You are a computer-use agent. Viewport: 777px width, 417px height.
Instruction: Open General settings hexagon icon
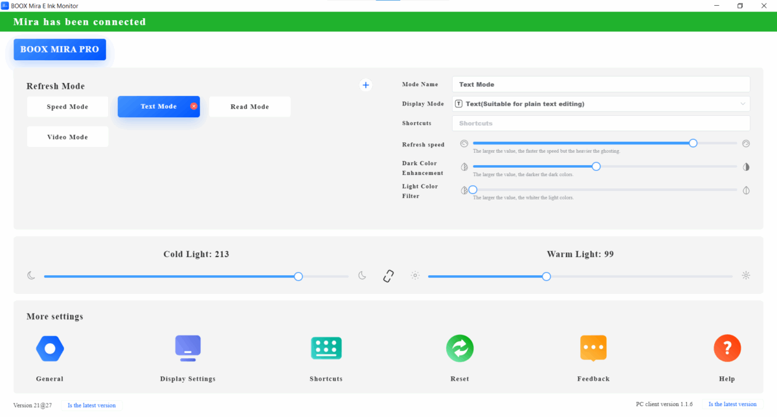[x=50, y=348]
